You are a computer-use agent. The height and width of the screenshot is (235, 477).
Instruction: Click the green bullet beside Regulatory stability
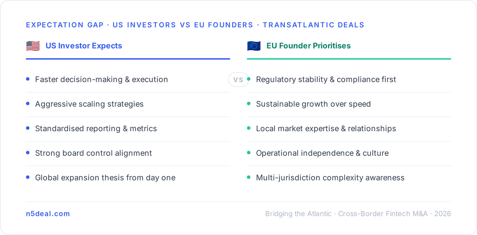pos(249,79)
